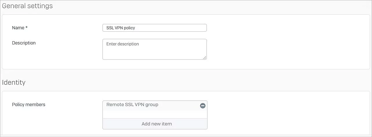Remove Remote SSL VPN group member
372x137 pixels.
[203, 106]
